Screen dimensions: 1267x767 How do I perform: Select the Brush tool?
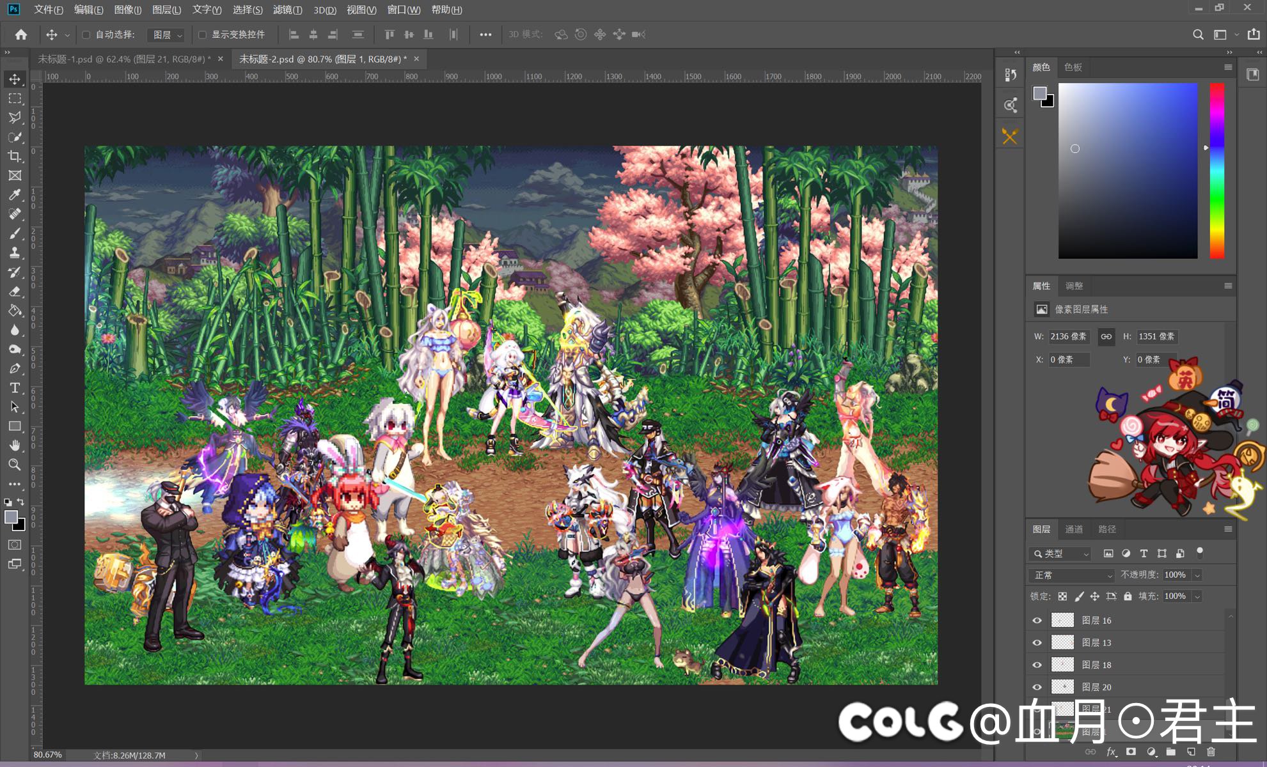click(x=15, y=233)
